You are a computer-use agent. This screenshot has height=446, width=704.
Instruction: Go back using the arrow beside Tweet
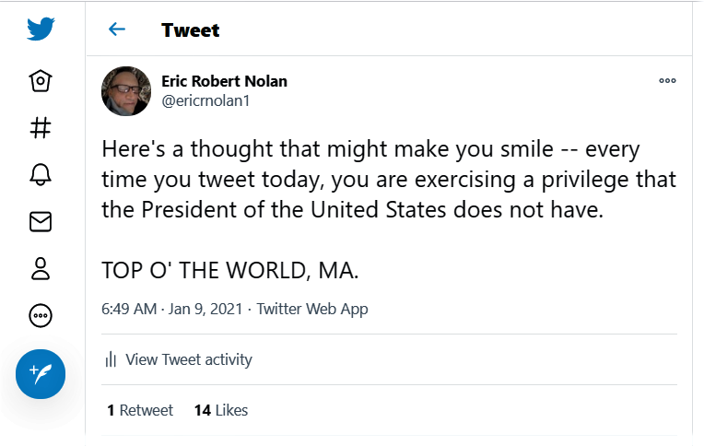point(117,29)
